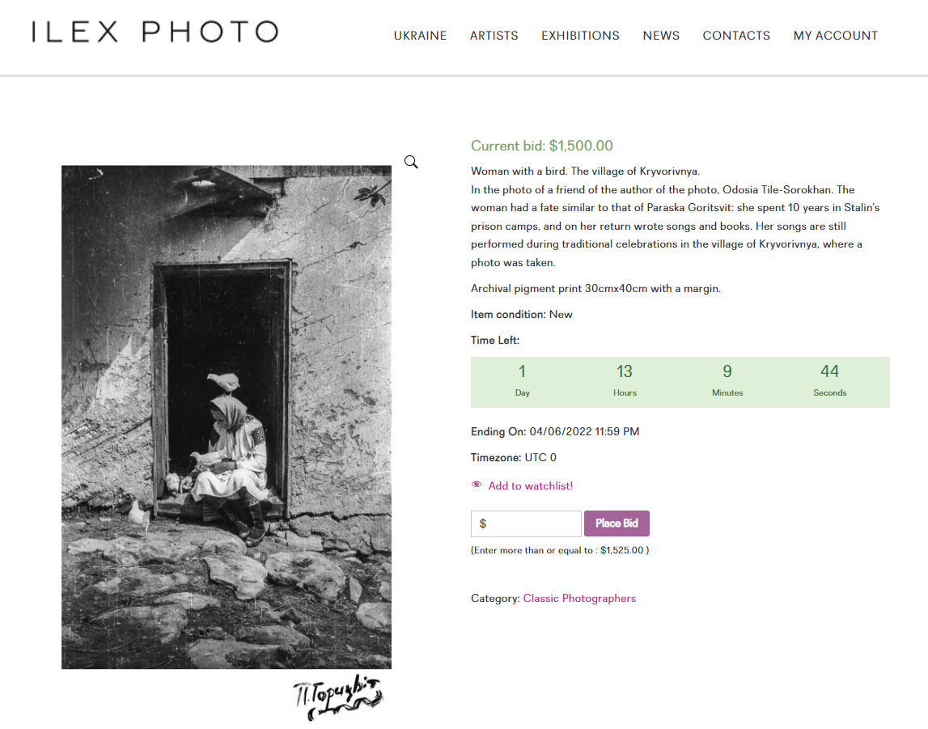The width and height of the screenshot is (928, 729).
Task: Click the Seconds countdown value
Action: point(830,371)
